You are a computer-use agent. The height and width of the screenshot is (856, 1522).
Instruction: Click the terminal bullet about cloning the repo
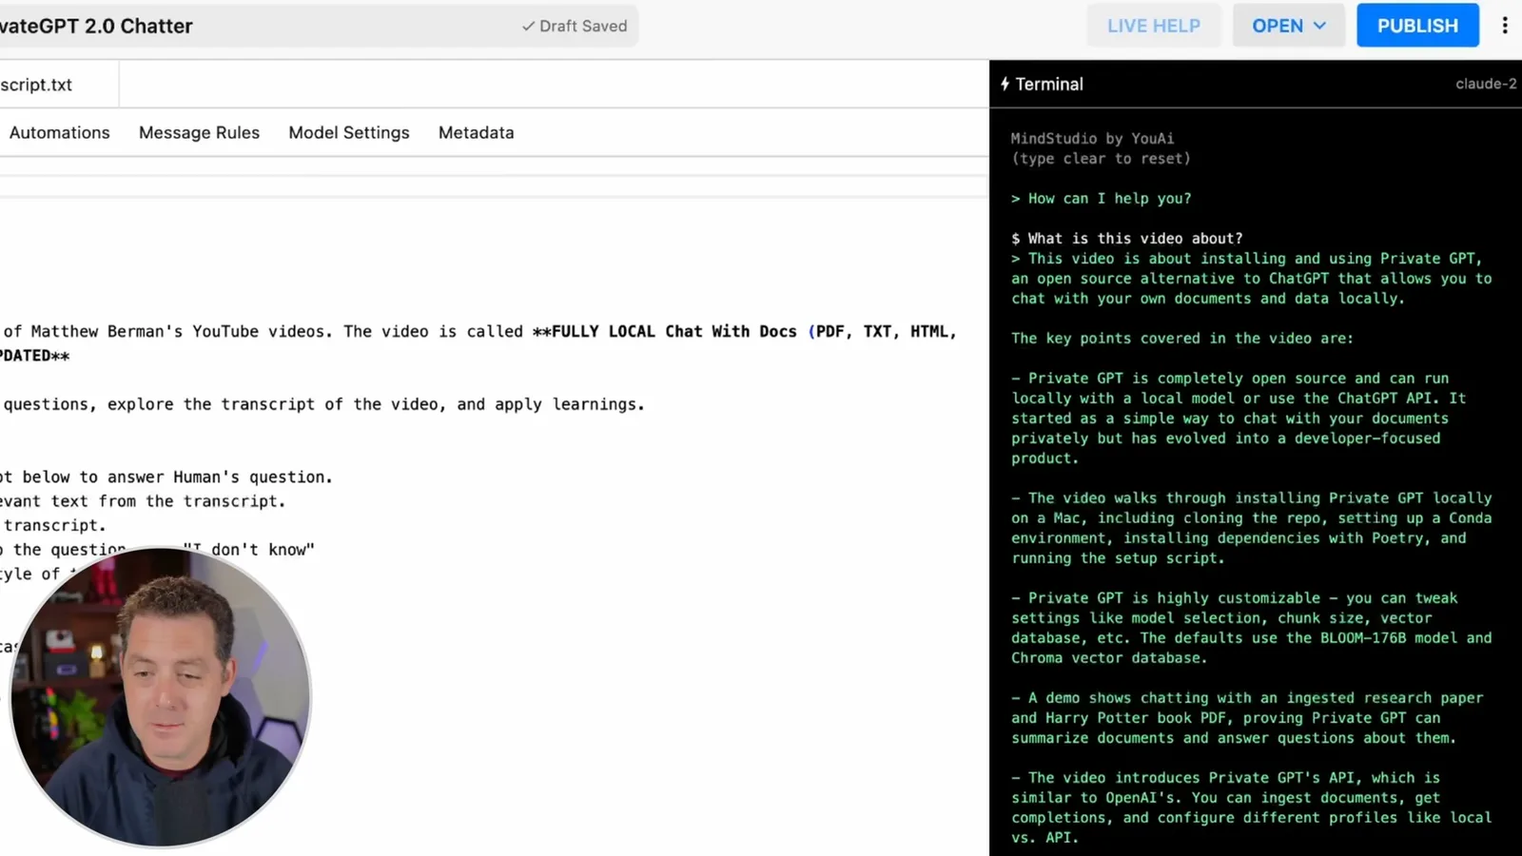tap(1251, 528)
